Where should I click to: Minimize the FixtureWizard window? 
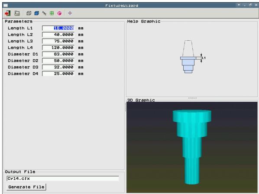click(x=244, y=5)
